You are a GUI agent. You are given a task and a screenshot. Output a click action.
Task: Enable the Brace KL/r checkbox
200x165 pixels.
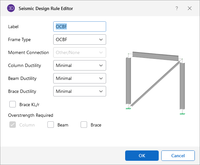click(13, 104)
